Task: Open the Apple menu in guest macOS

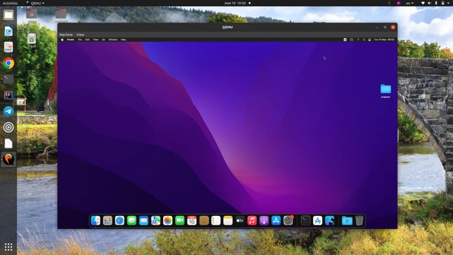Action: pyautogui.click(x=62, y=39)
